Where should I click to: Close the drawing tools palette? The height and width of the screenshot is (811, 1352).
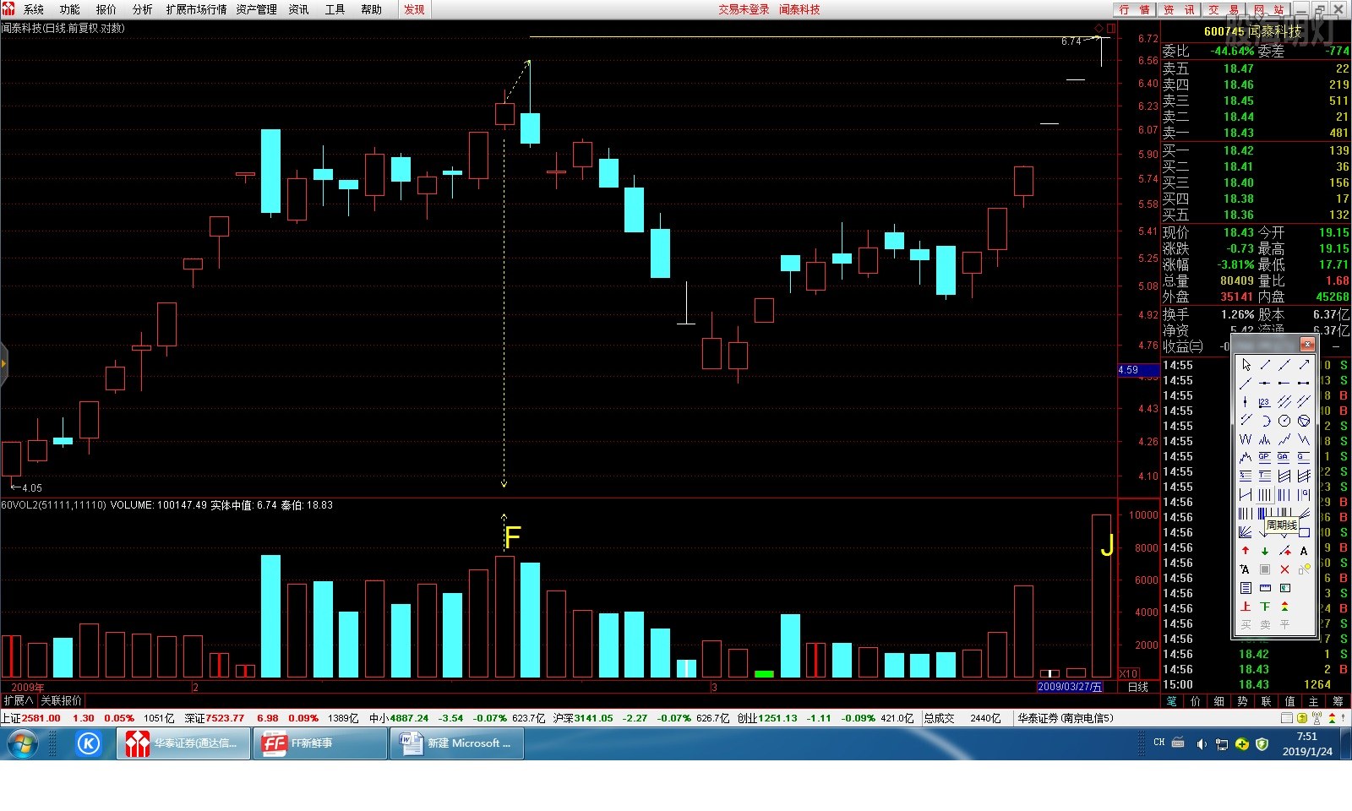click(1307, 345)
